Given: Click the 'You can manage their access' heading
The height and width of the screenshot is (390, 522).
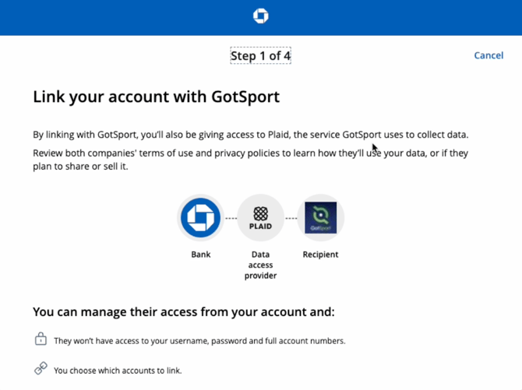Looking at the screenshot, I should tap(183, 312).
